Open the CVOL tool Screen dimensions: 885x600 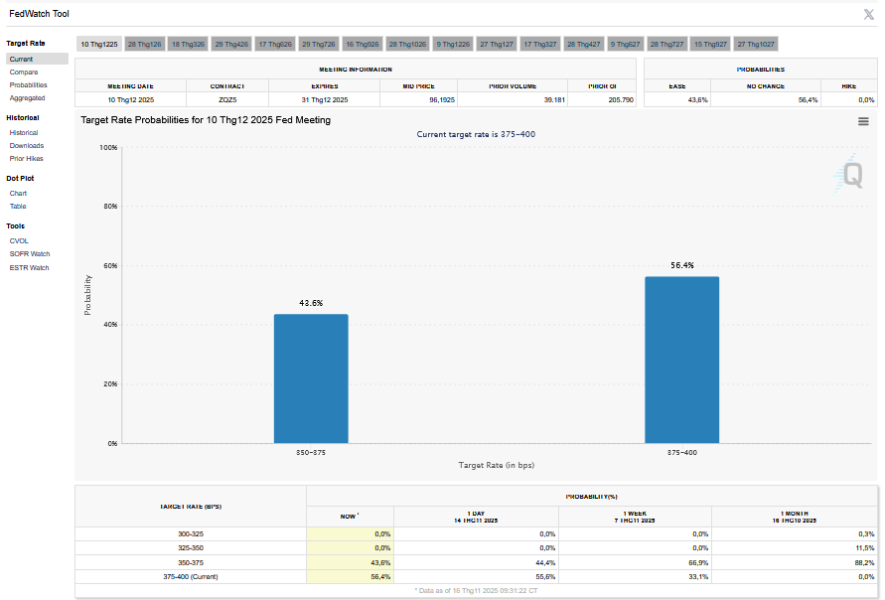click(x=19, y=240)
